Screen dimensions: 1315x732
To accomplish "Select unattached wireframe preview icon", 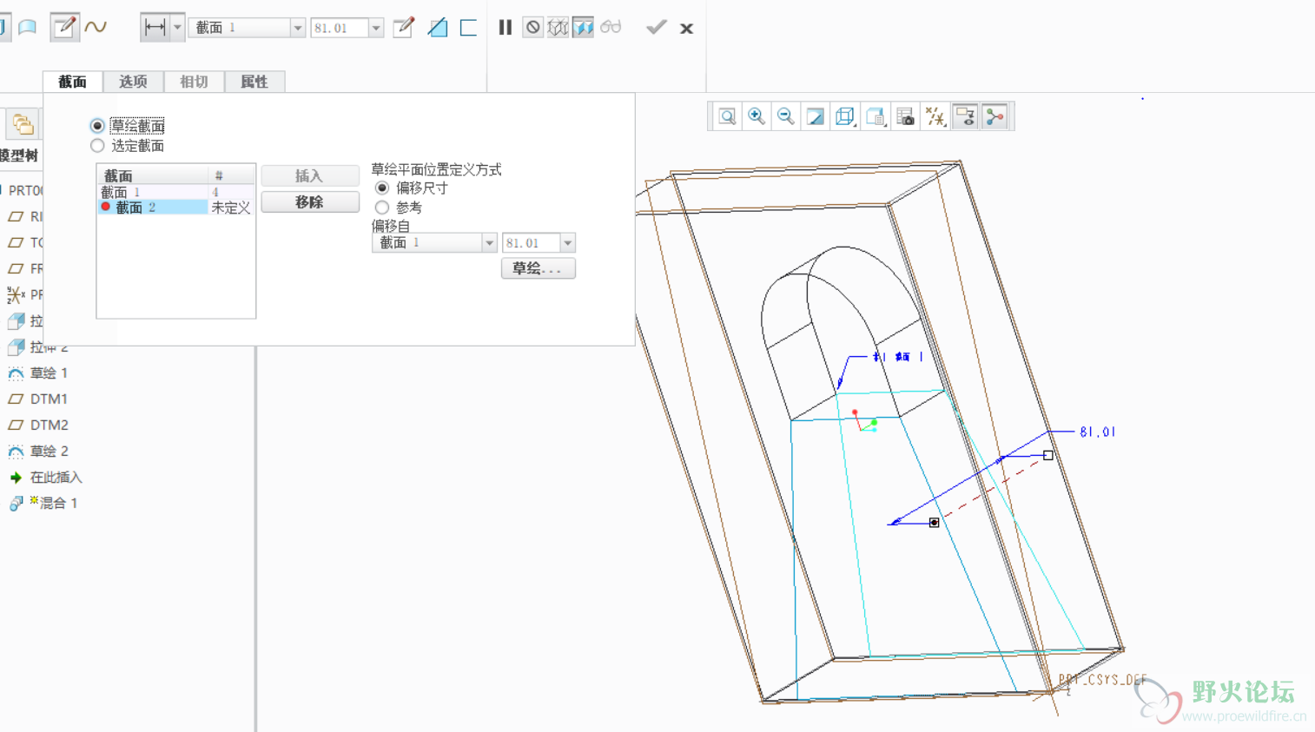I will 558,28.
